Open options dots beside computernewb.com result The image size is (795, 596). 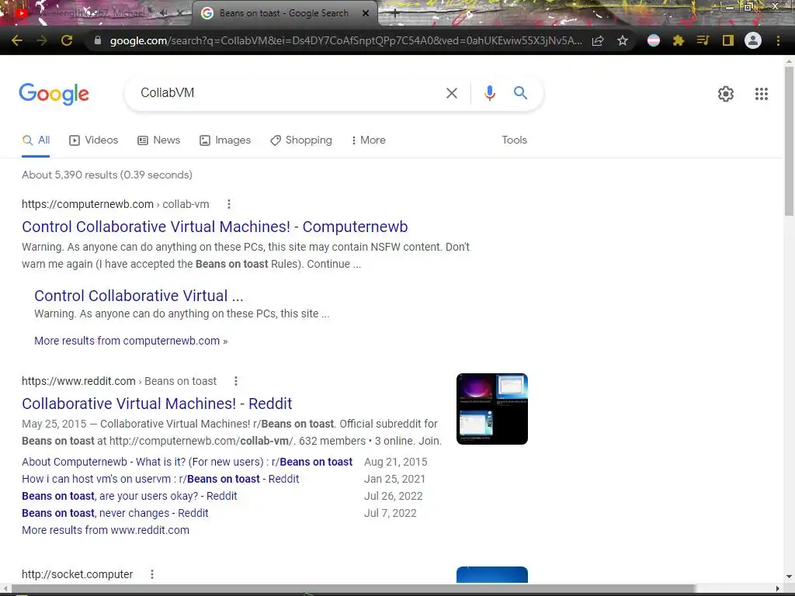(x=229, y=204)
